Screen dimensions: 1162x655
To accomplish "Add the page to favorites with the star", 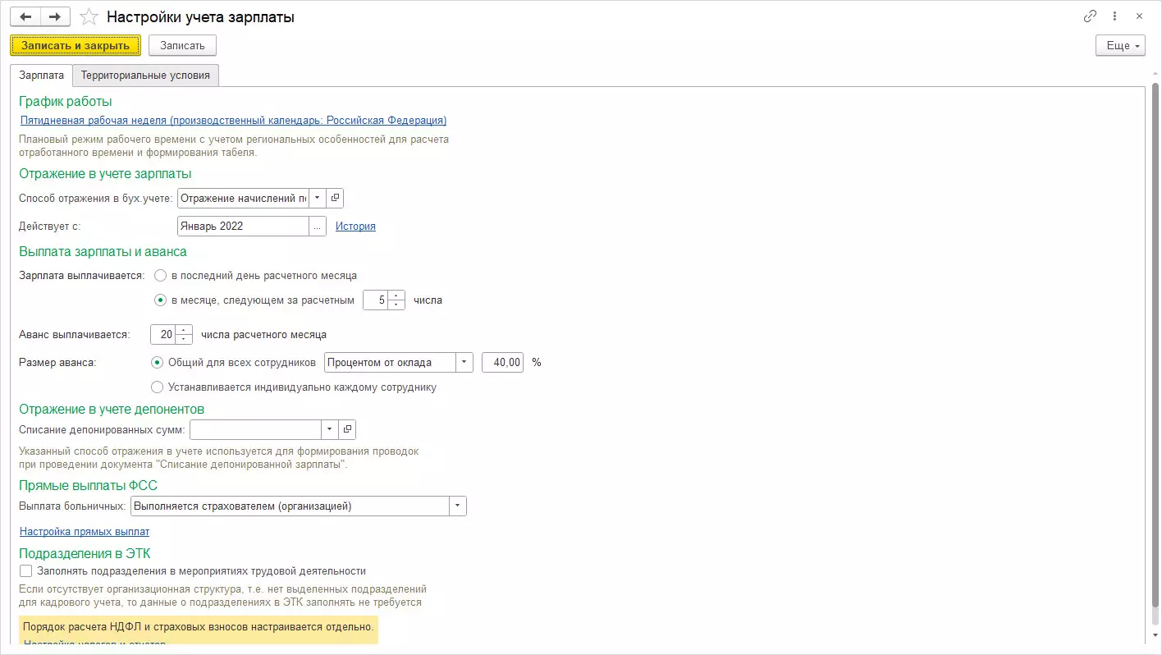I will pos(89,17).
